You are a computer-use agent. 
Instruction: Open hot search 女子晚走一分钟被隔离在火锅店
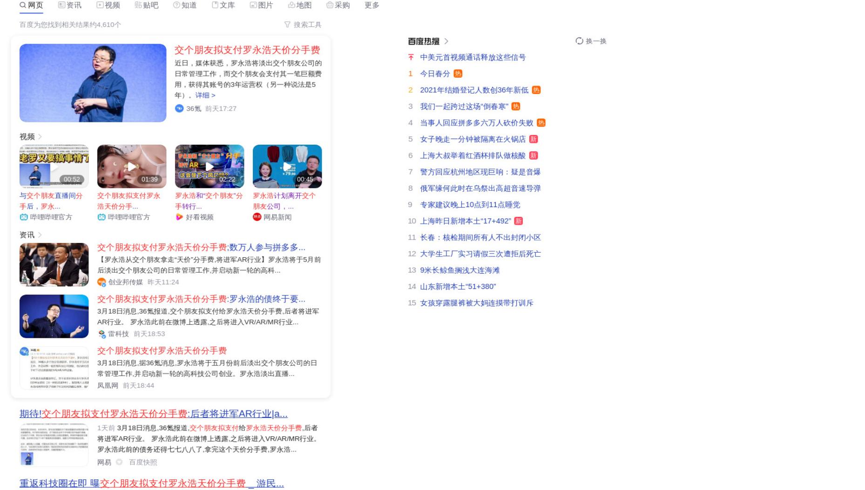(x=473, y=139)
